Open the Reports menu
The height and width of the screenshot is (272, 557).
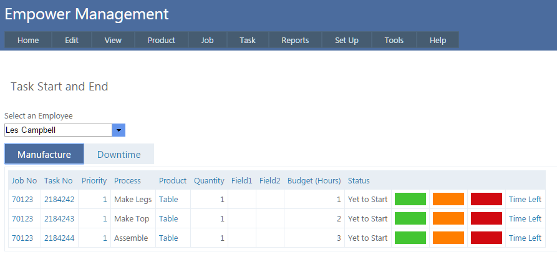pyautogui.click(x=295, y=41)
